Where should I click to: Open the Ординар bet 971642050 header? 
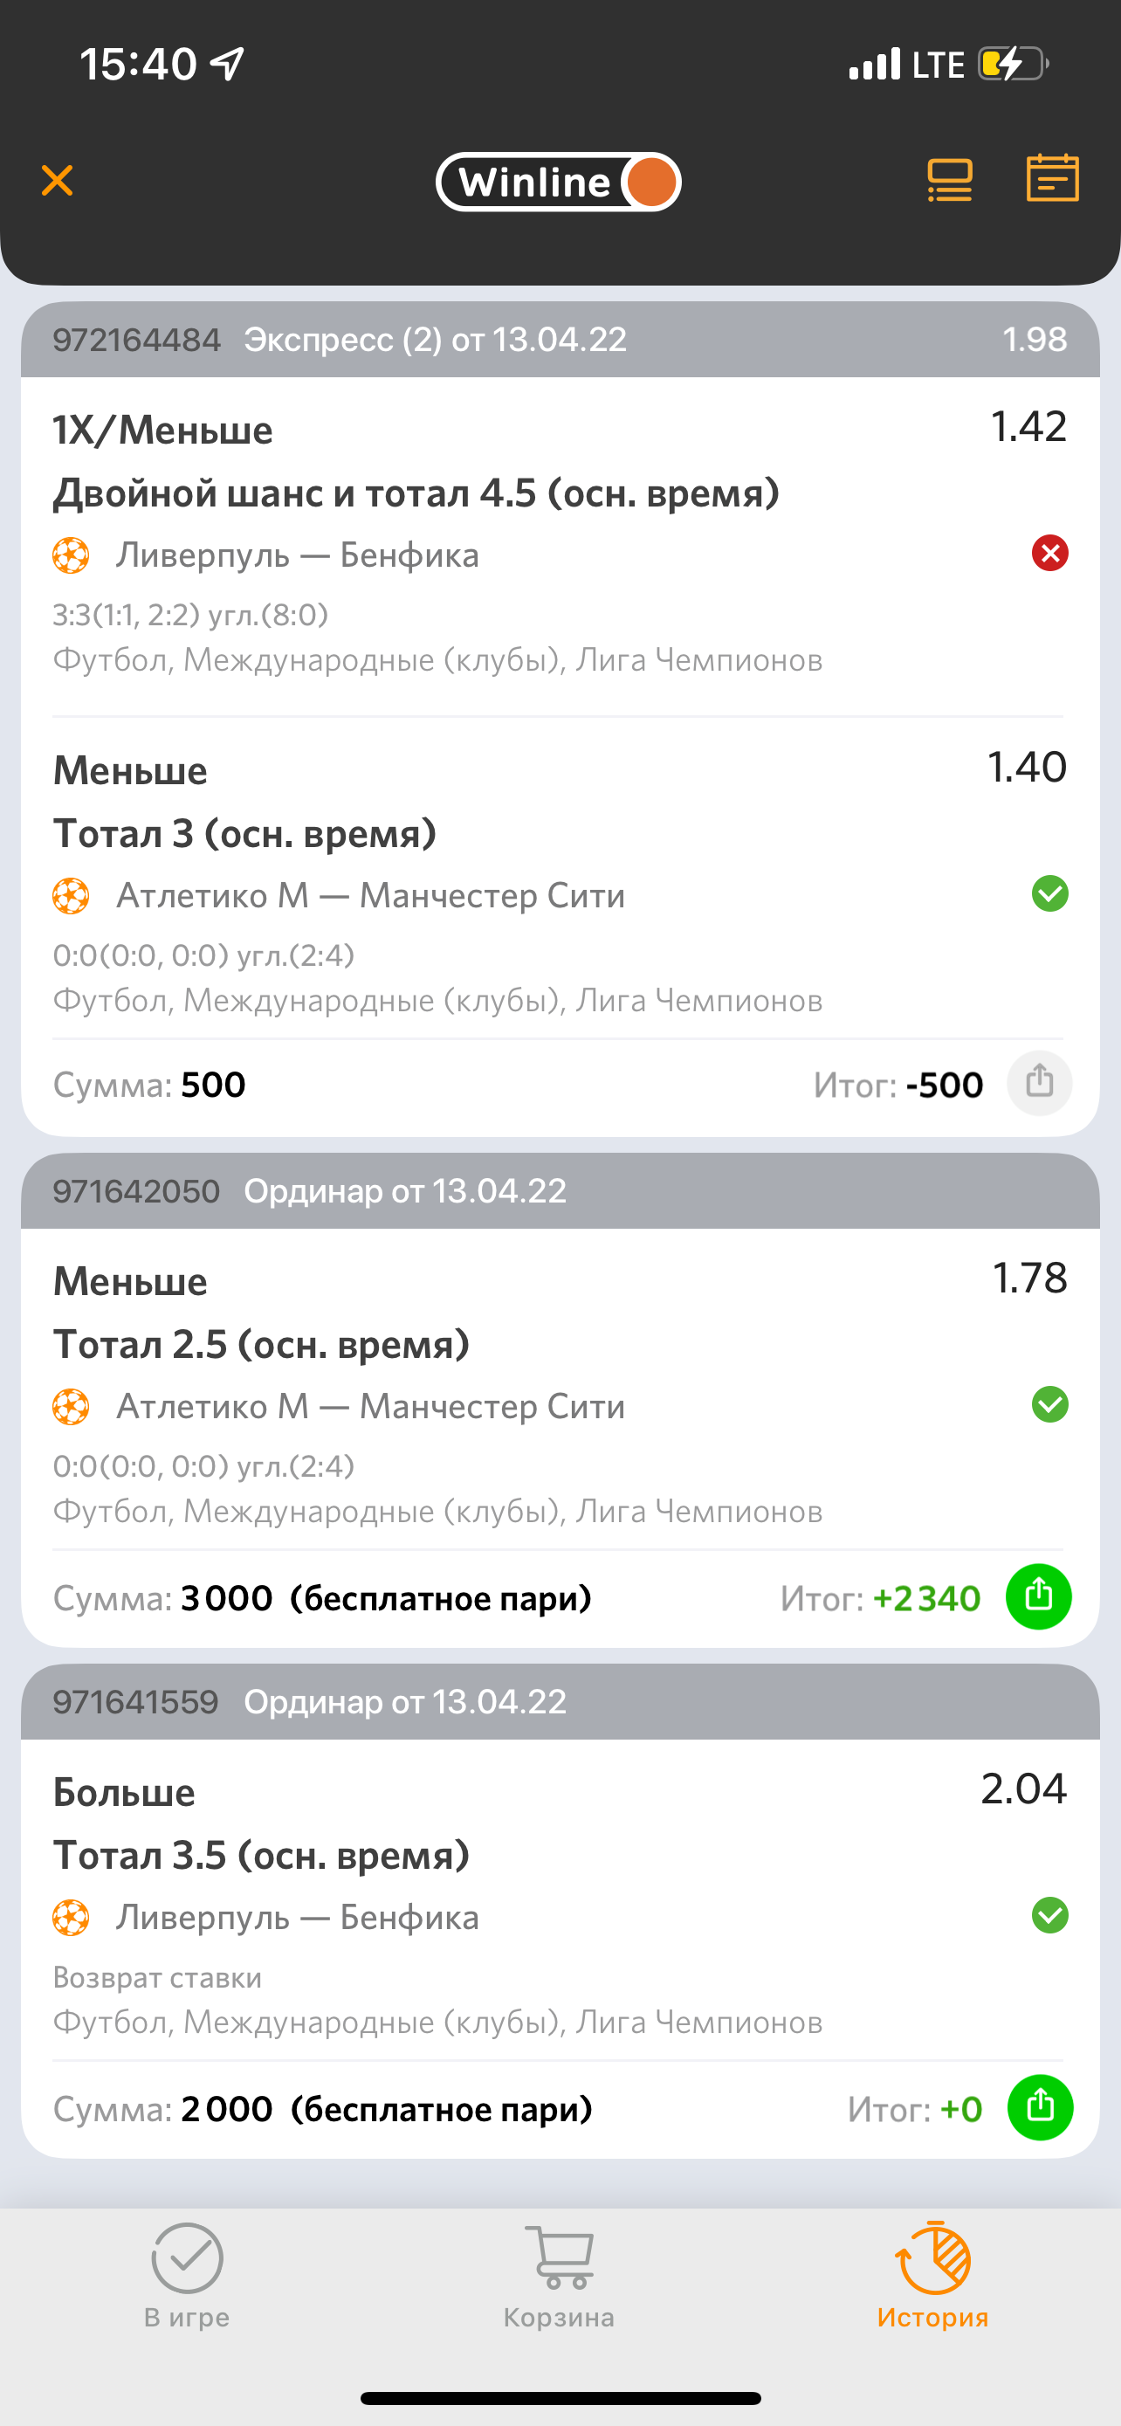pos(560,1191)
